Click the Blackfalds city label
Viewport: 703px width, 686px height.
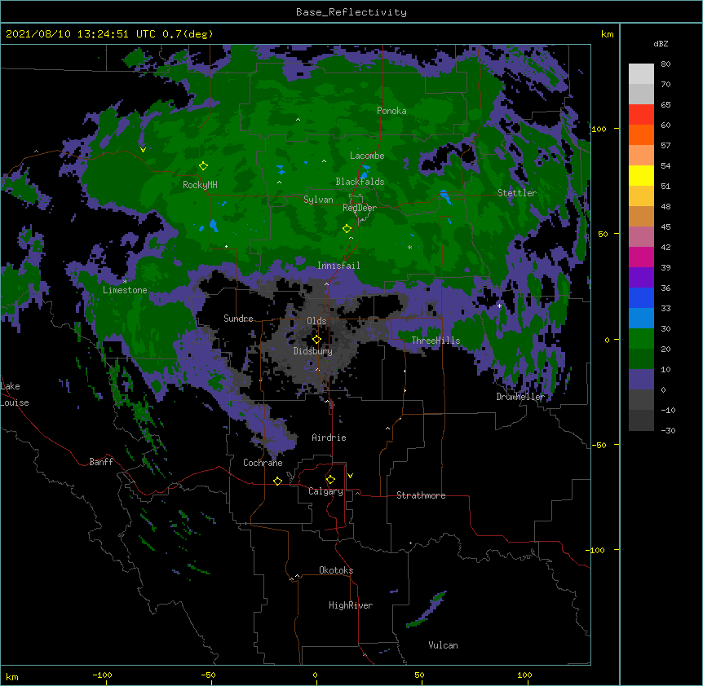pos(360,182)
